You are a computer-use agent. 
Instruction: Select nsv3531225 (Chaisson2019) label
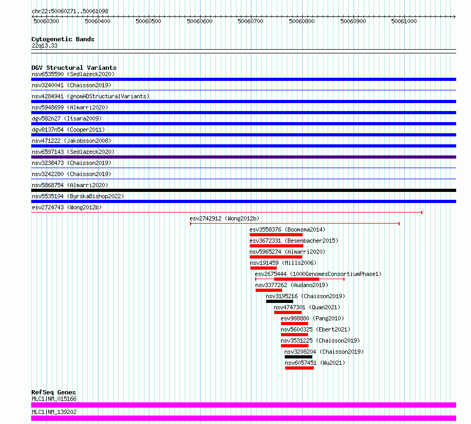tap(320, 340)
